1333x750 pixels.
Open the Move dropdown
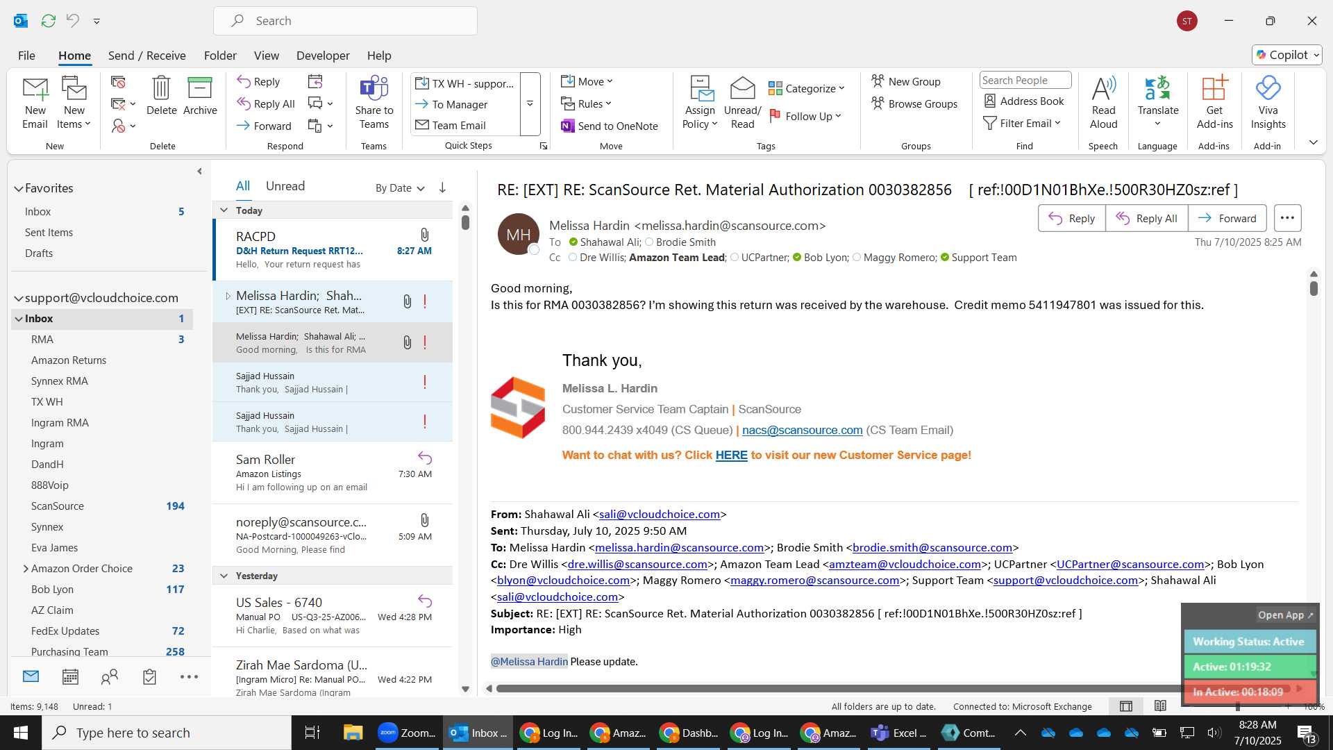(x=587, y=81)
